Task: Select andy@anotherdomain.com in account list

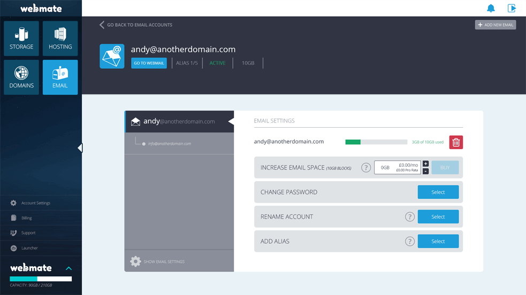Action: 179,121
